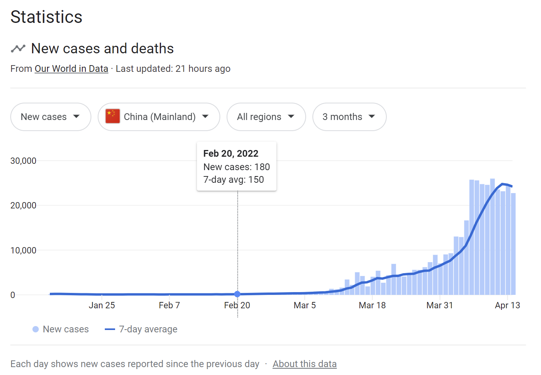The image size is (541, 375).
Task: Expand the All regions dropdown
Action: pyautogui.click(x=266, y=117)
